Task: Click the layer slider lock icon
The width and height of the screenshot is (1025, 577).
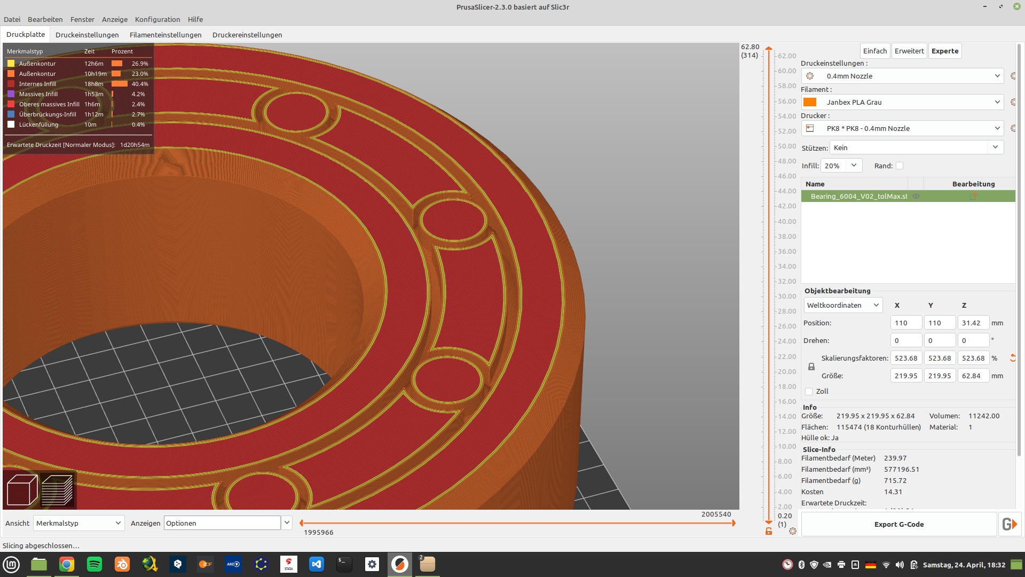Action: click(x=769, y=531)
